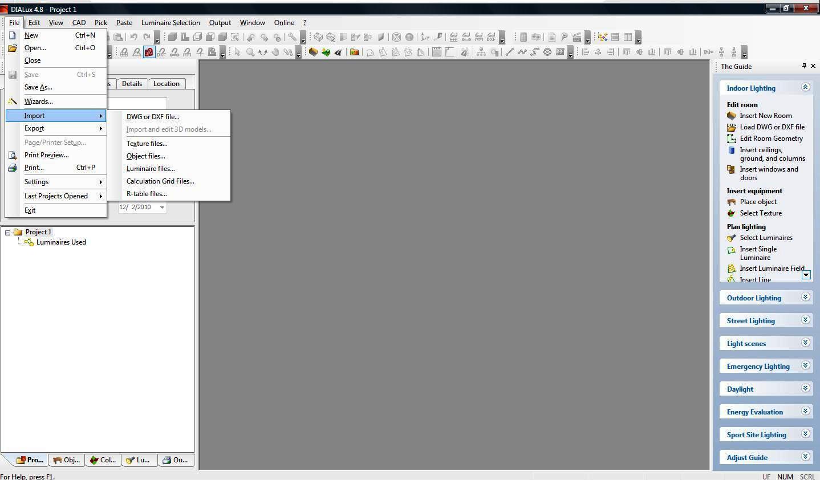Click the horizontal split window icon

[615, 37]
